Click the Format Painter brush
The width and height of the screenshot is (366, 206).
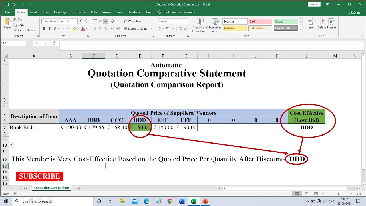coord(15,30)
